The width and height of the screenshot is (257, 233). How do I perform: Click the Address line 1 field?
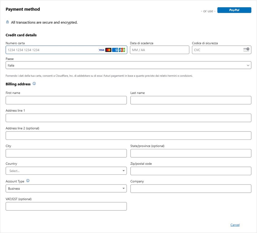[128, 118]
